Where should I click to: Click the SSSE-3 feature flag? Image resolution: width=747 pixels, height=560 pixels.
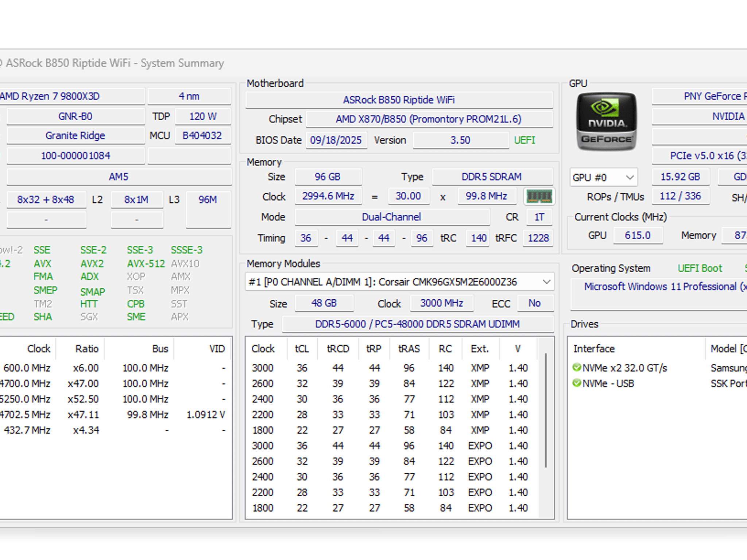click(187, 250)
